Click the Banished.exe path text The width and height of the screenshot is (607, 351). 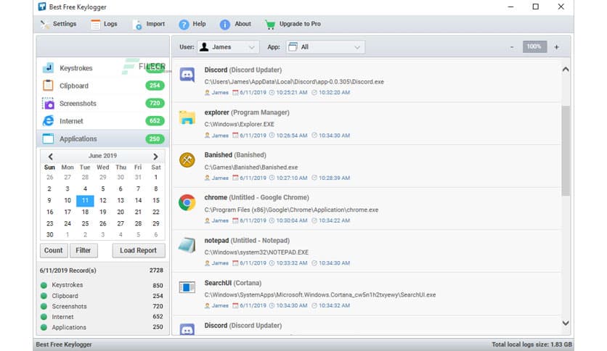click(251, 168)
